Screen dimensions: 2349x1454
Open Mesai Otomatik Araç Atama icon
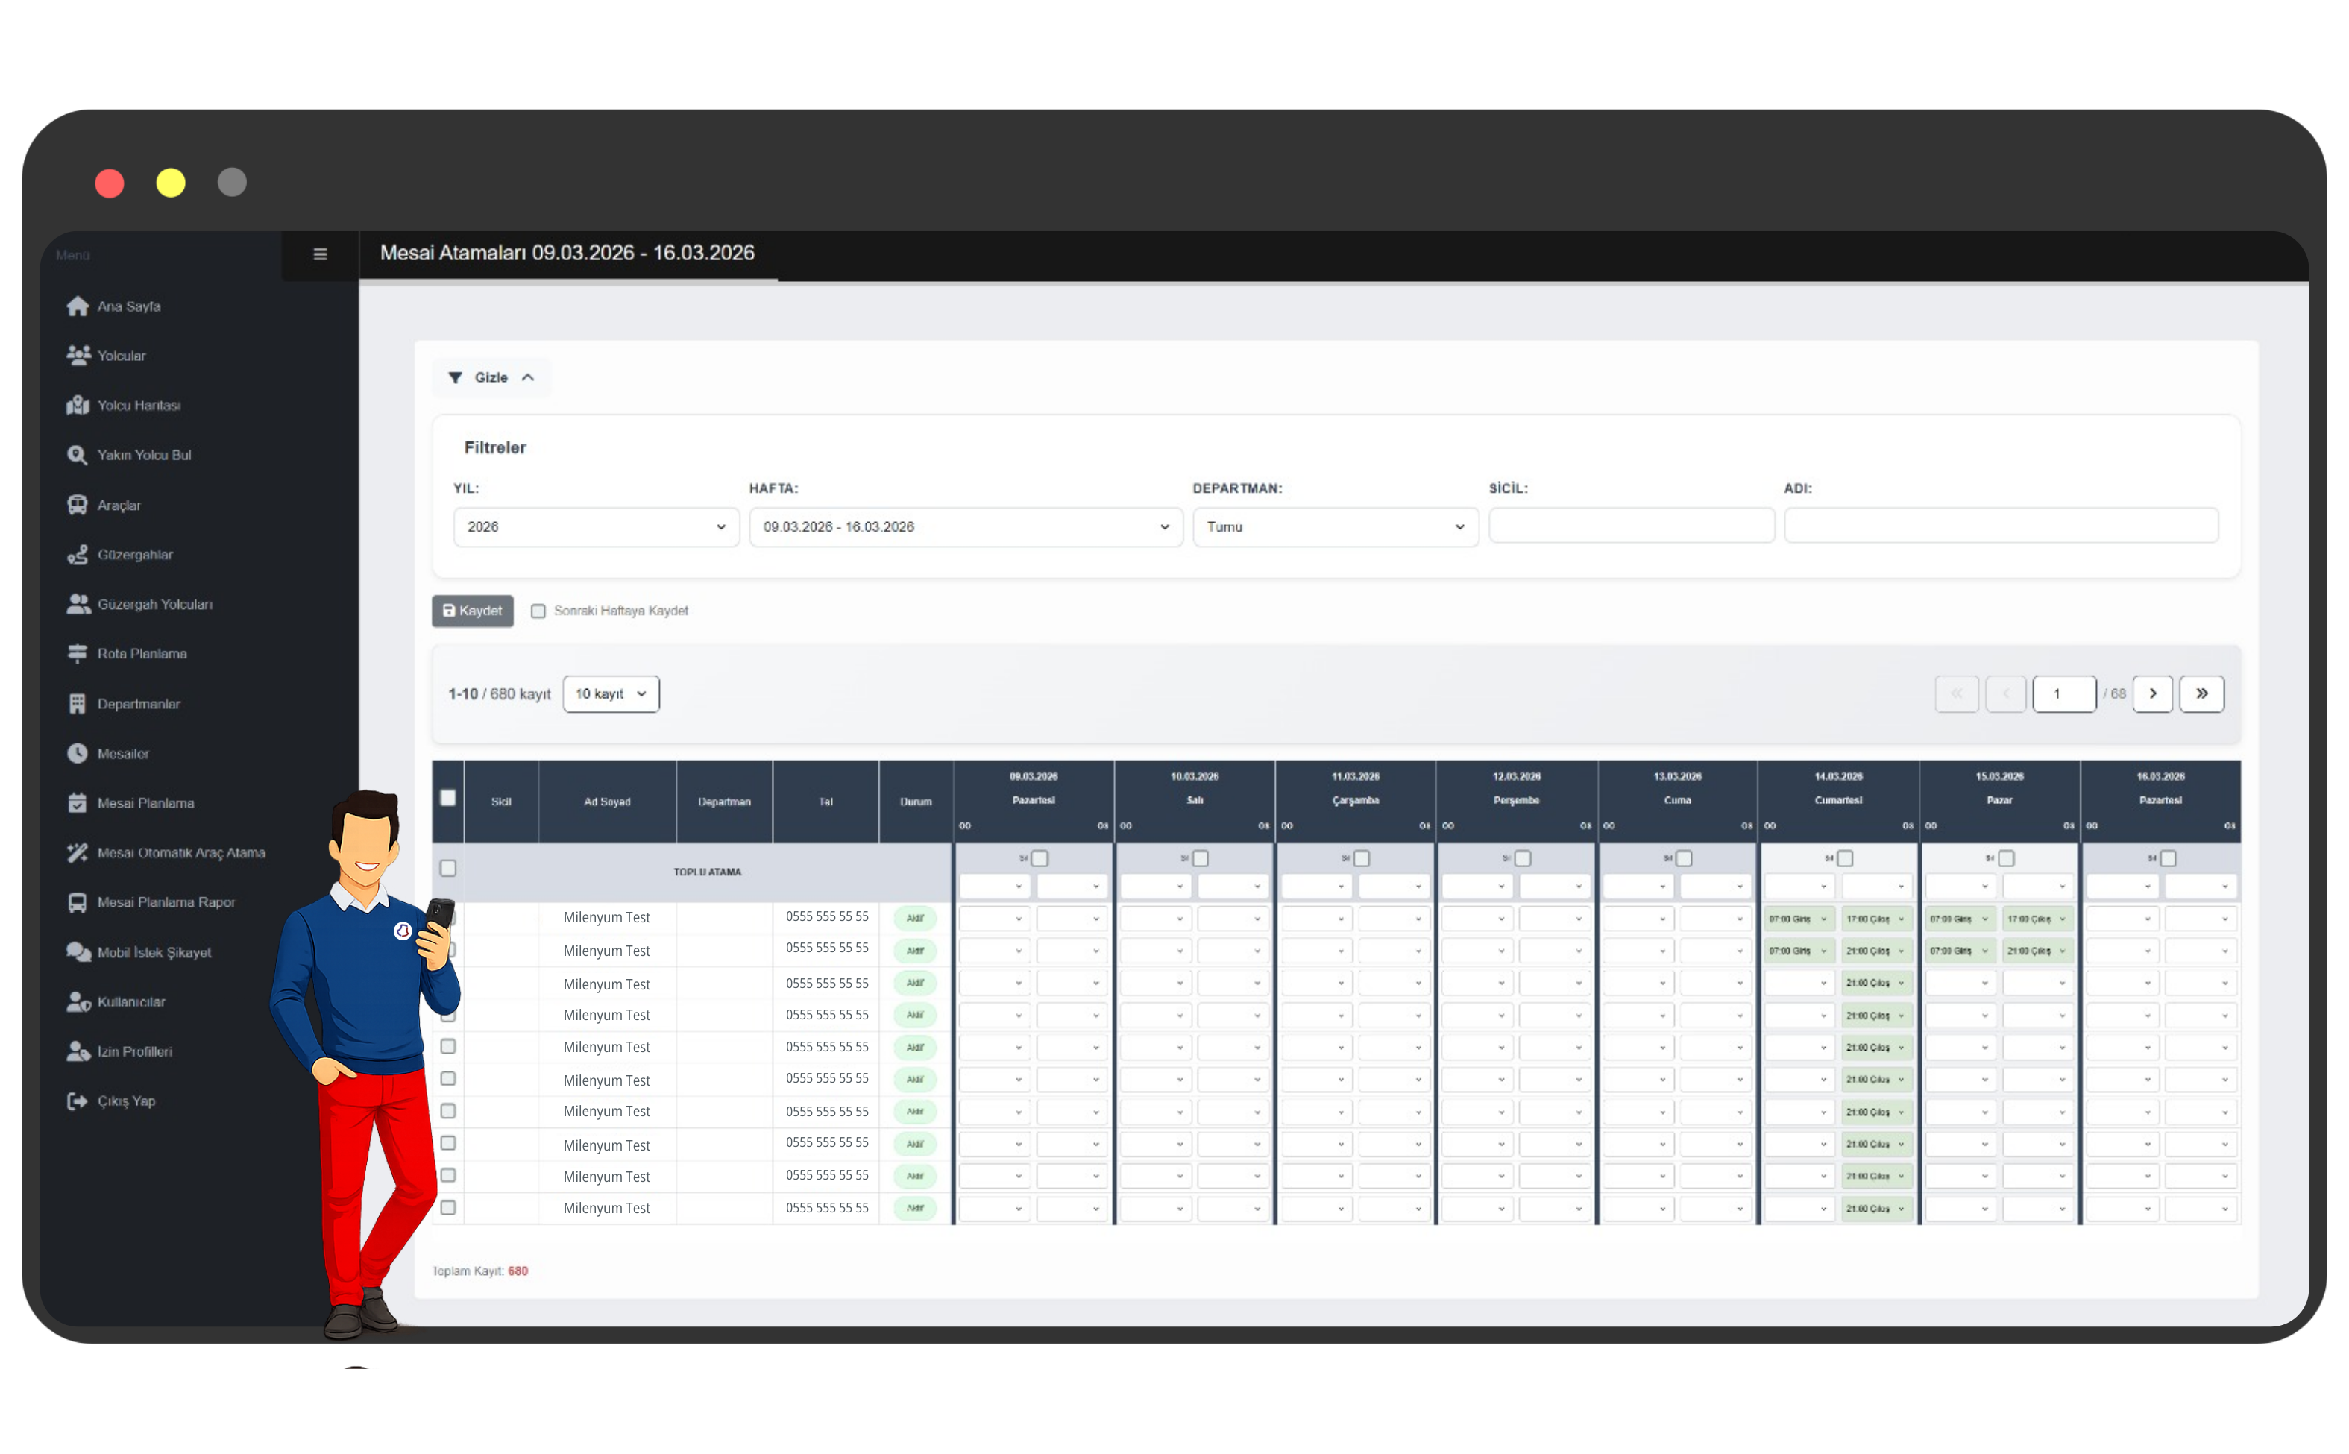[78, 853]
